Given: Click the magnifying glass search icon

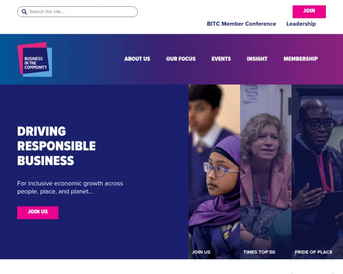Looking at the screenshot, I should 24,12.
